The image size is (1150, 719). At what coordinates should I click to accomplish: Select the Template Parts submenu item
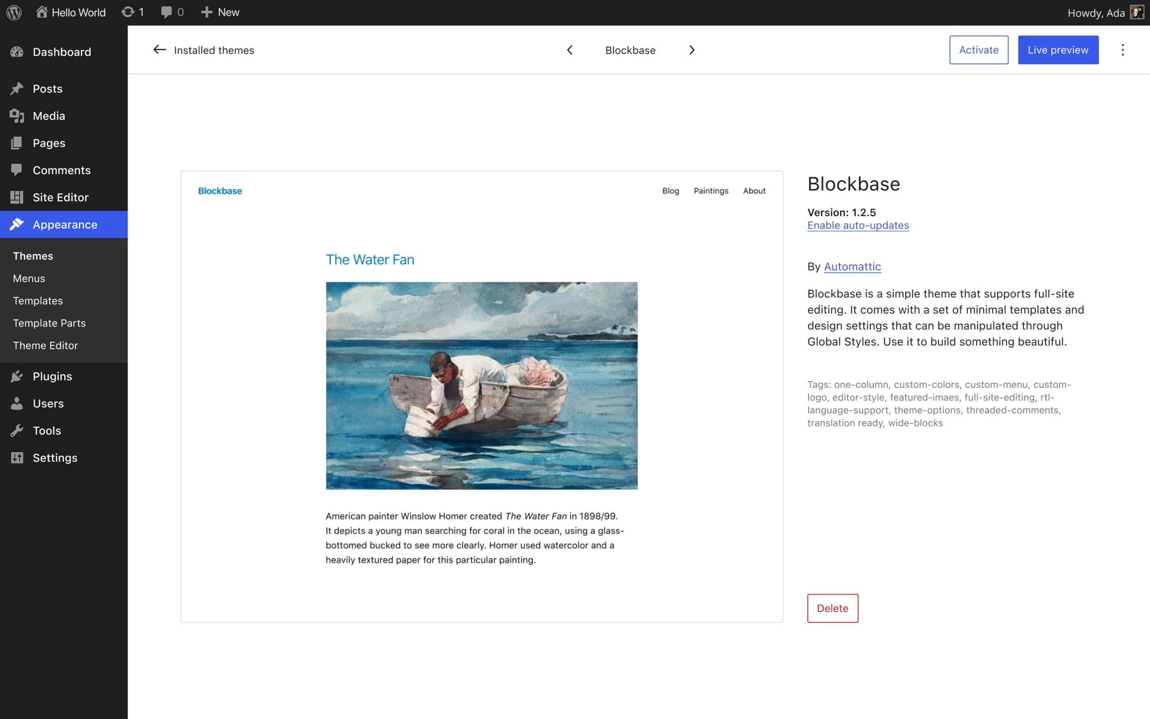pos(49,323)
